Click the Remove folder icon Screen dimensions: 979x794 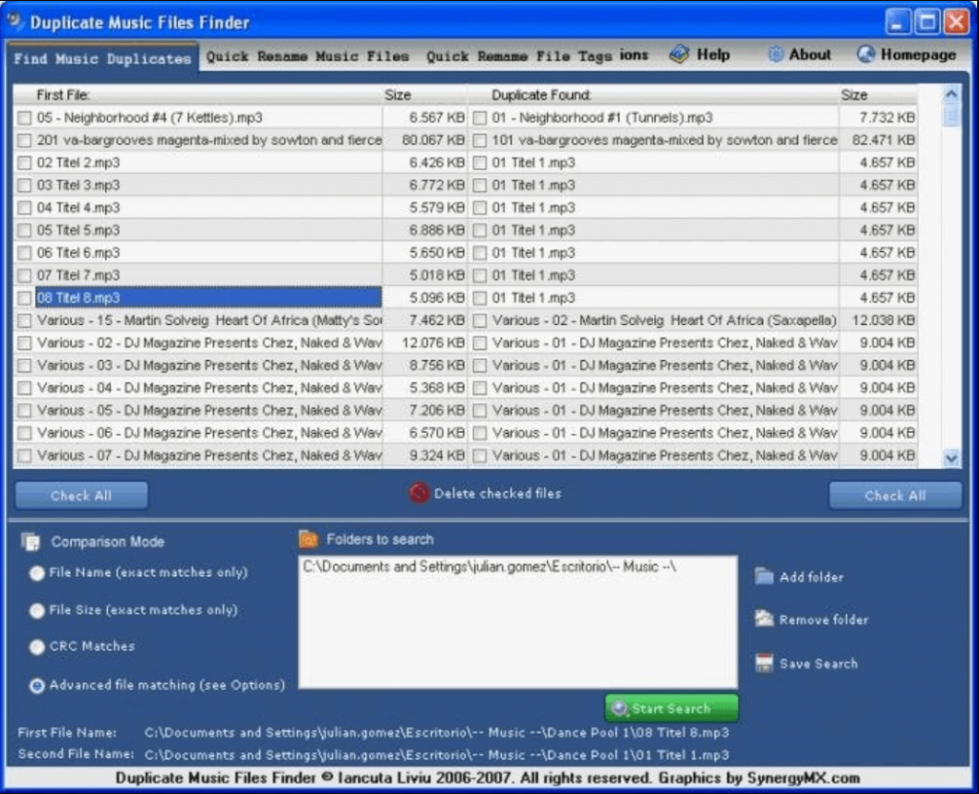pyautogui.click(x=766, y=619)
